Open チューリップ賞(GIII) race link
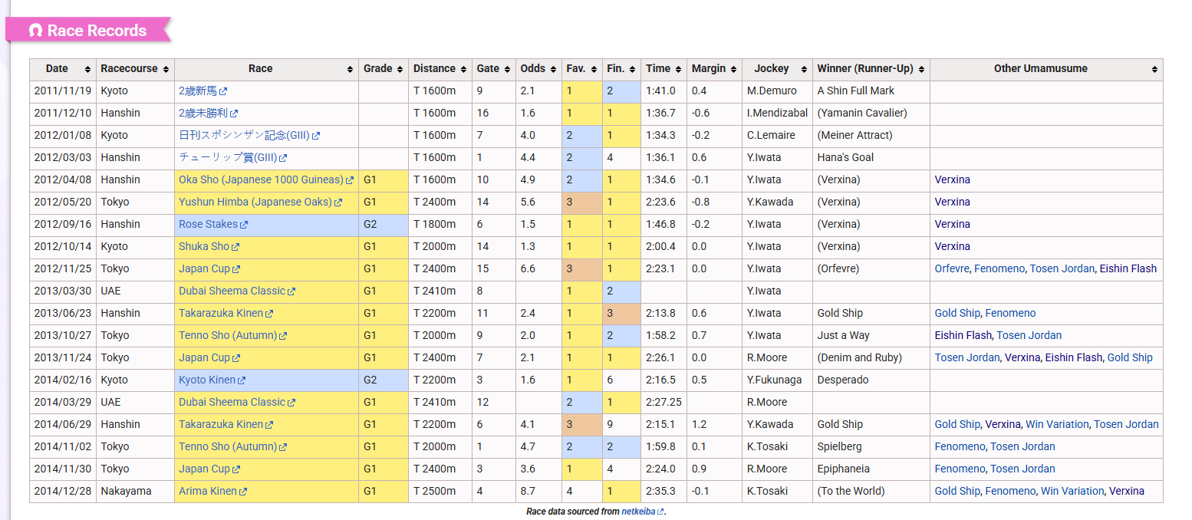Screen dimensions: 1192x520 232,157
